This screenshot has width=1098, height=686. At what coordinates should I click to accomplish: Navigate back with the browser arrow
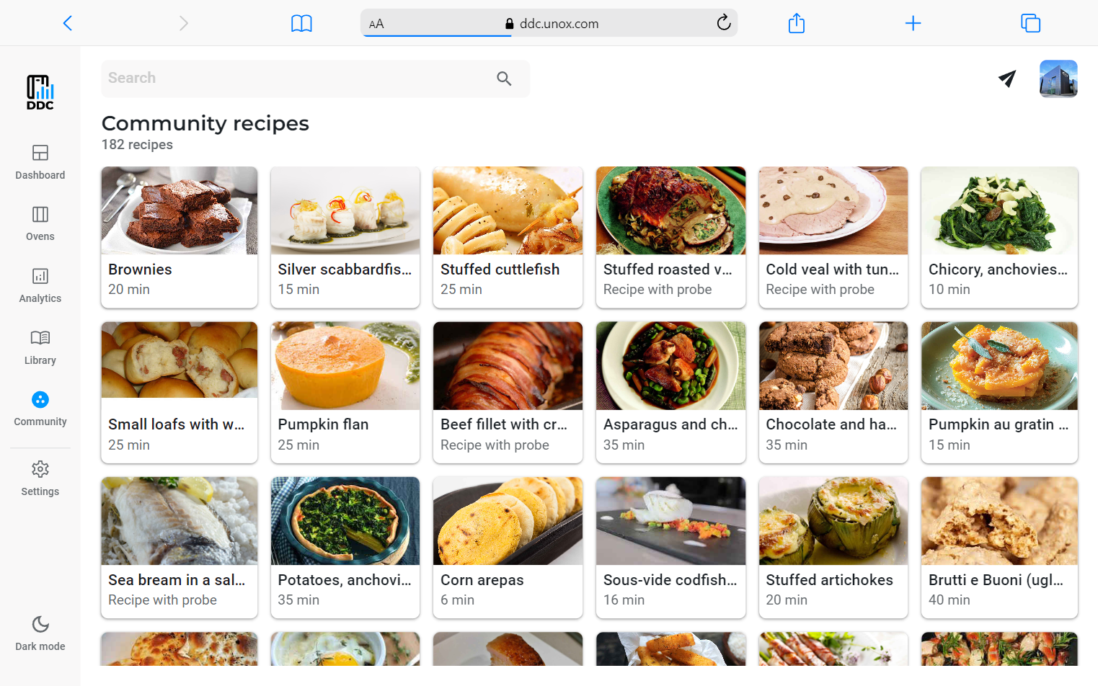point(67,22)
